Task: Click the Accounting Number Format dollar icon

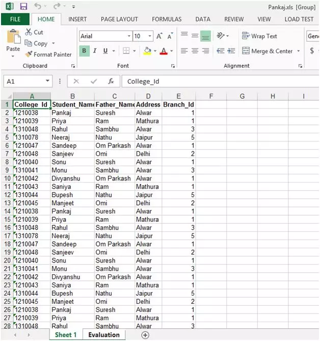Action: pyautogui.click(x=312, y=51)
